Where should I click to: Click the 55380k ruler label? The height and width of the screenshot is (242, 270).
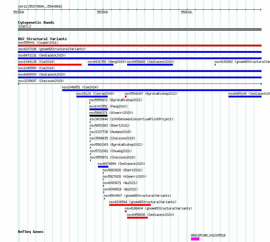(x=19, y=12)
